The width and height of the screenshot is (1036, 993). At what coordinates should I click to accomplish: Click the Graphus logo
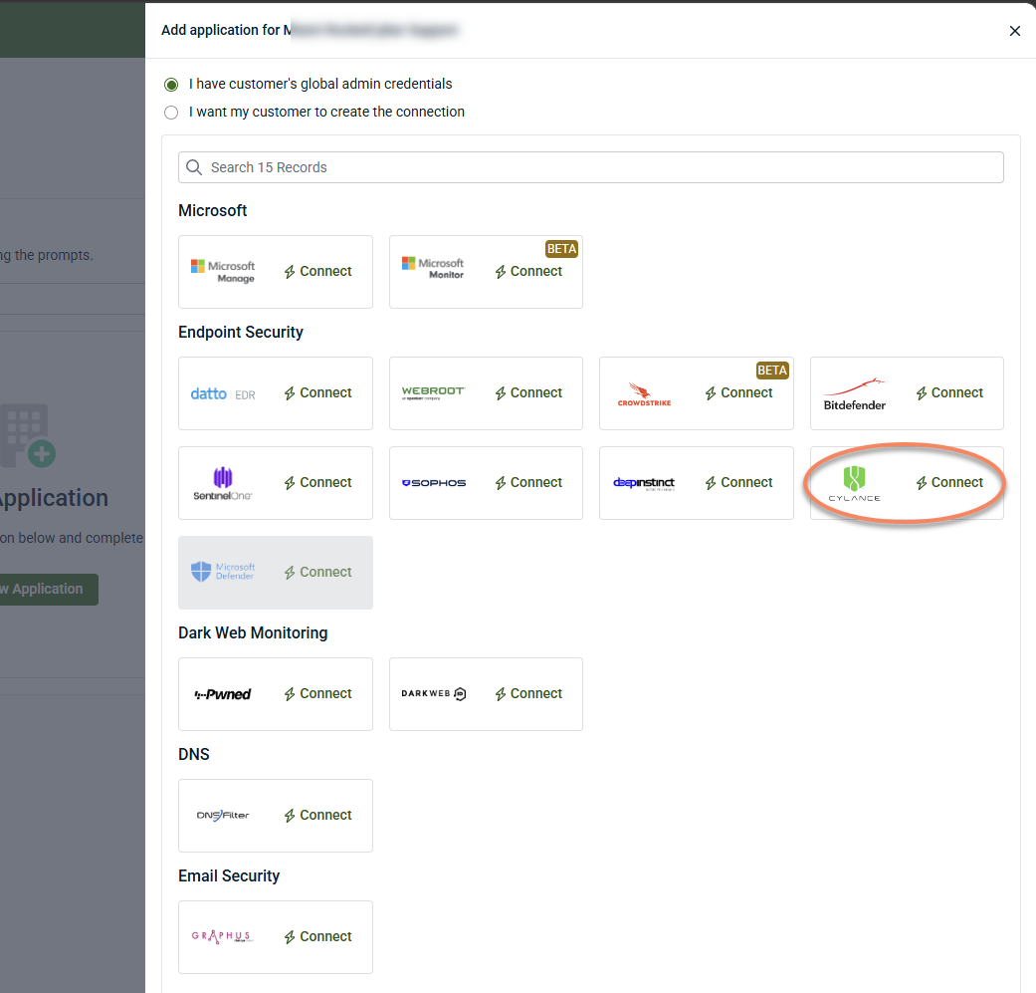(223, 936)
